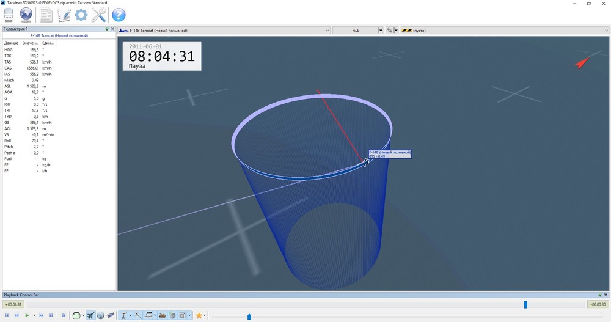Viewport: 611px width, 322px height.
Task: Toggle the globe terrain view button
Action: pos(101,315)
